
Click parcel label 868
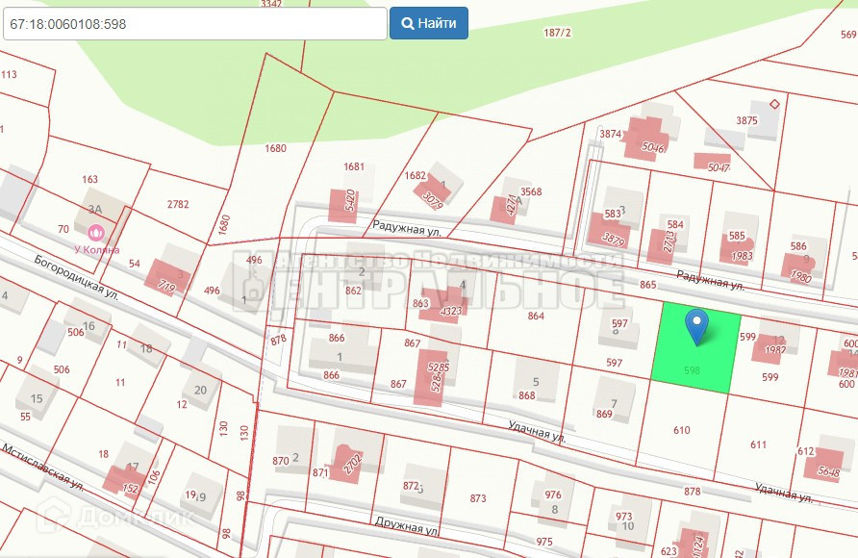click(x=527, y=395)
